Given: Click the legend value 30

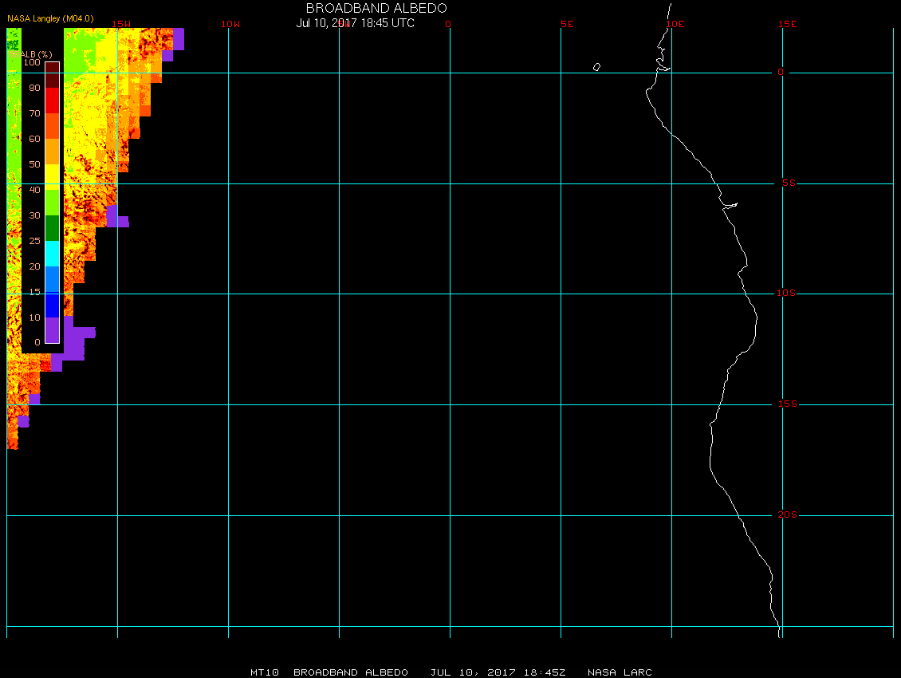Looking at the screenshot, I should click(35, 215).
